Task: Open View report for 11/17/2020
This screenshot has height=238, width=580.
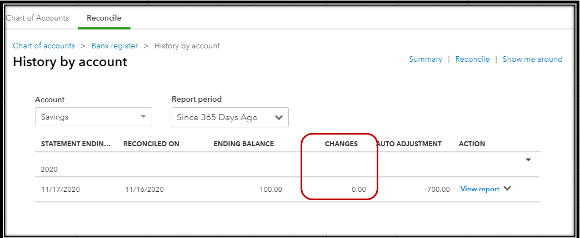Action: 480,189
